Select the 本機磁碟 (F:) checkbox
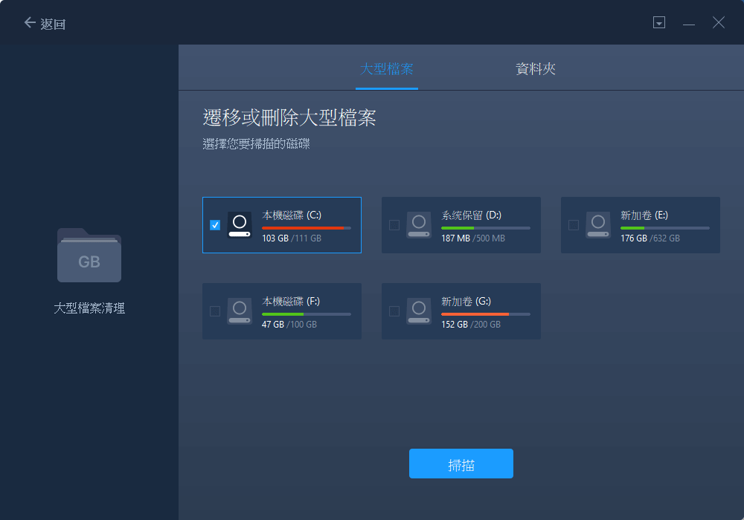The height and width of the screenshot is (520, 744). pos(215,311)
